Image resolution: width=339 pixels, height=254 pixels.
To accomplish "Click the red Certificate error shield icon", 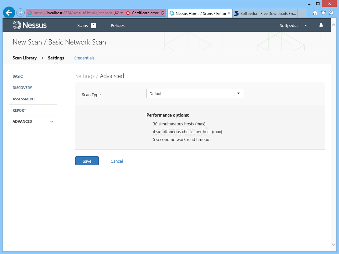I will click(128, 13).
